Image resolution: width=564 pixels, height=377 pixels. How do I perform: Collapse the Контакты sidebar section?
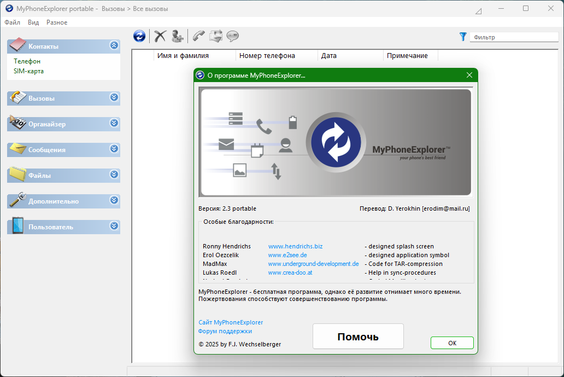[114, 45]
